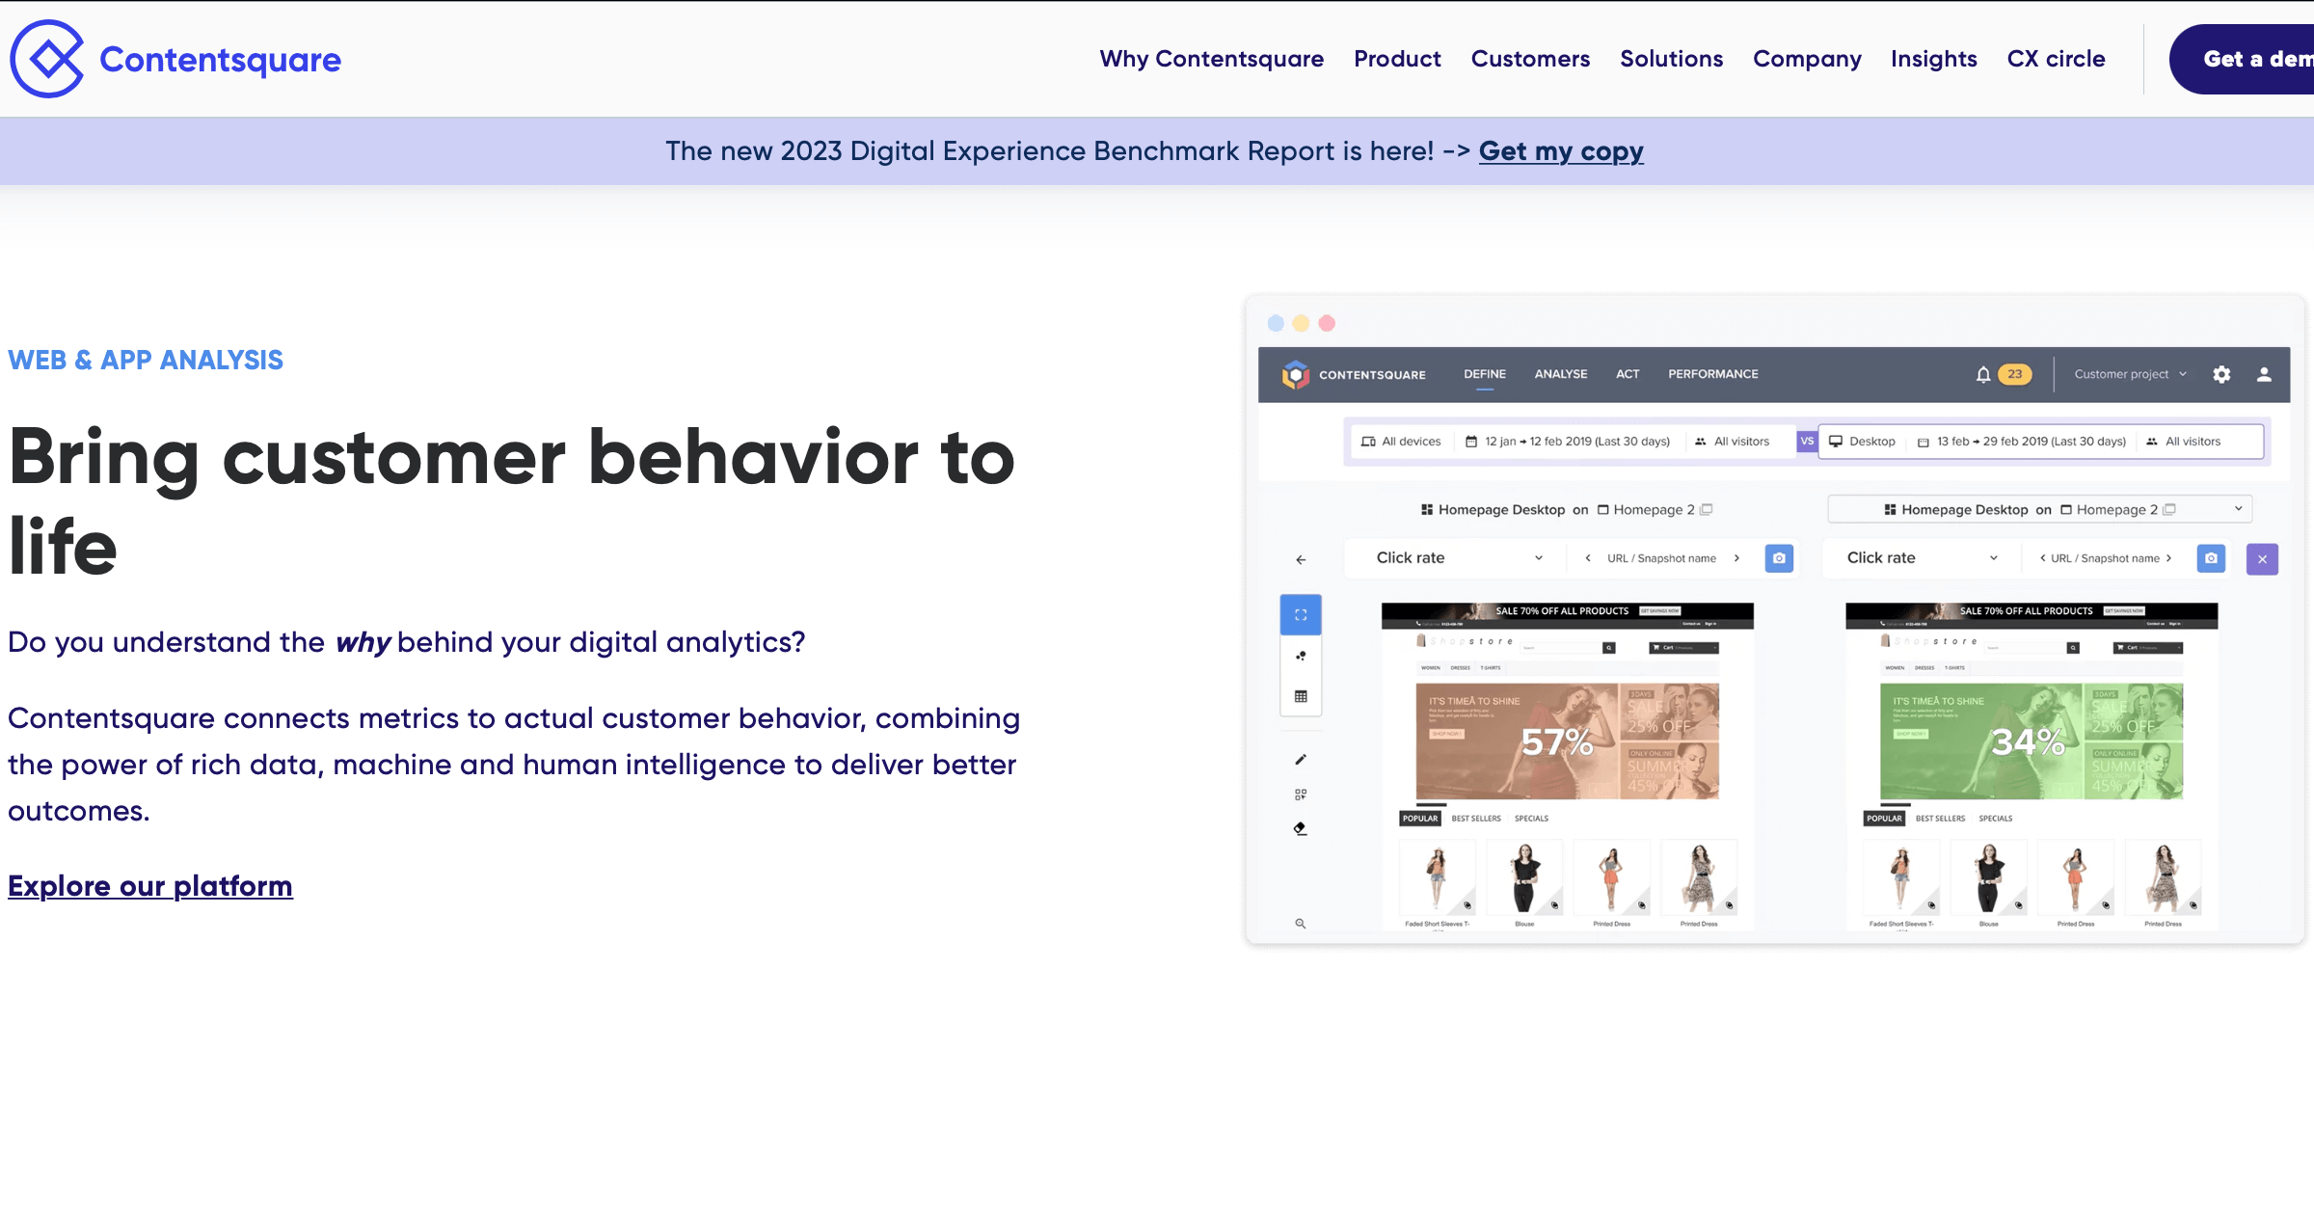The image size is (2314, 1211).
Task: Follow the Get my copy link
Action: pos(1560,151)
